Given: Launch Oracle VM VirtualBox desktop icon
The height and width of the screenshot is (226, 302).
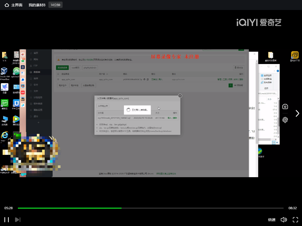Looking at the screenshot, I should [4, 74].
